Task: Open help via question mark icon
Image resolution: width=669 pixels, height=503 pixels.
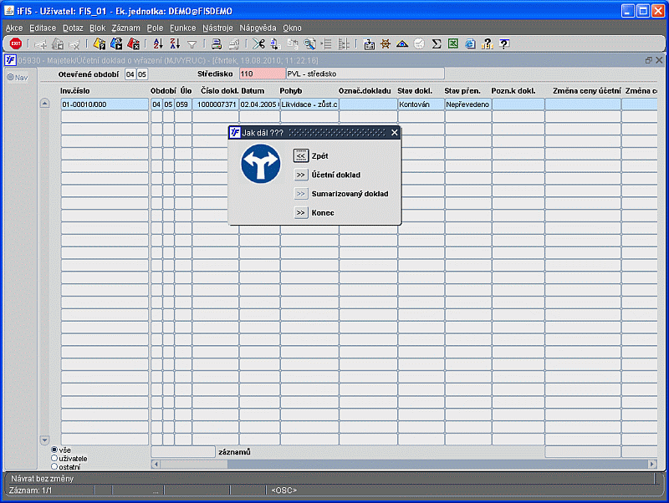Action: click(504, 43)
